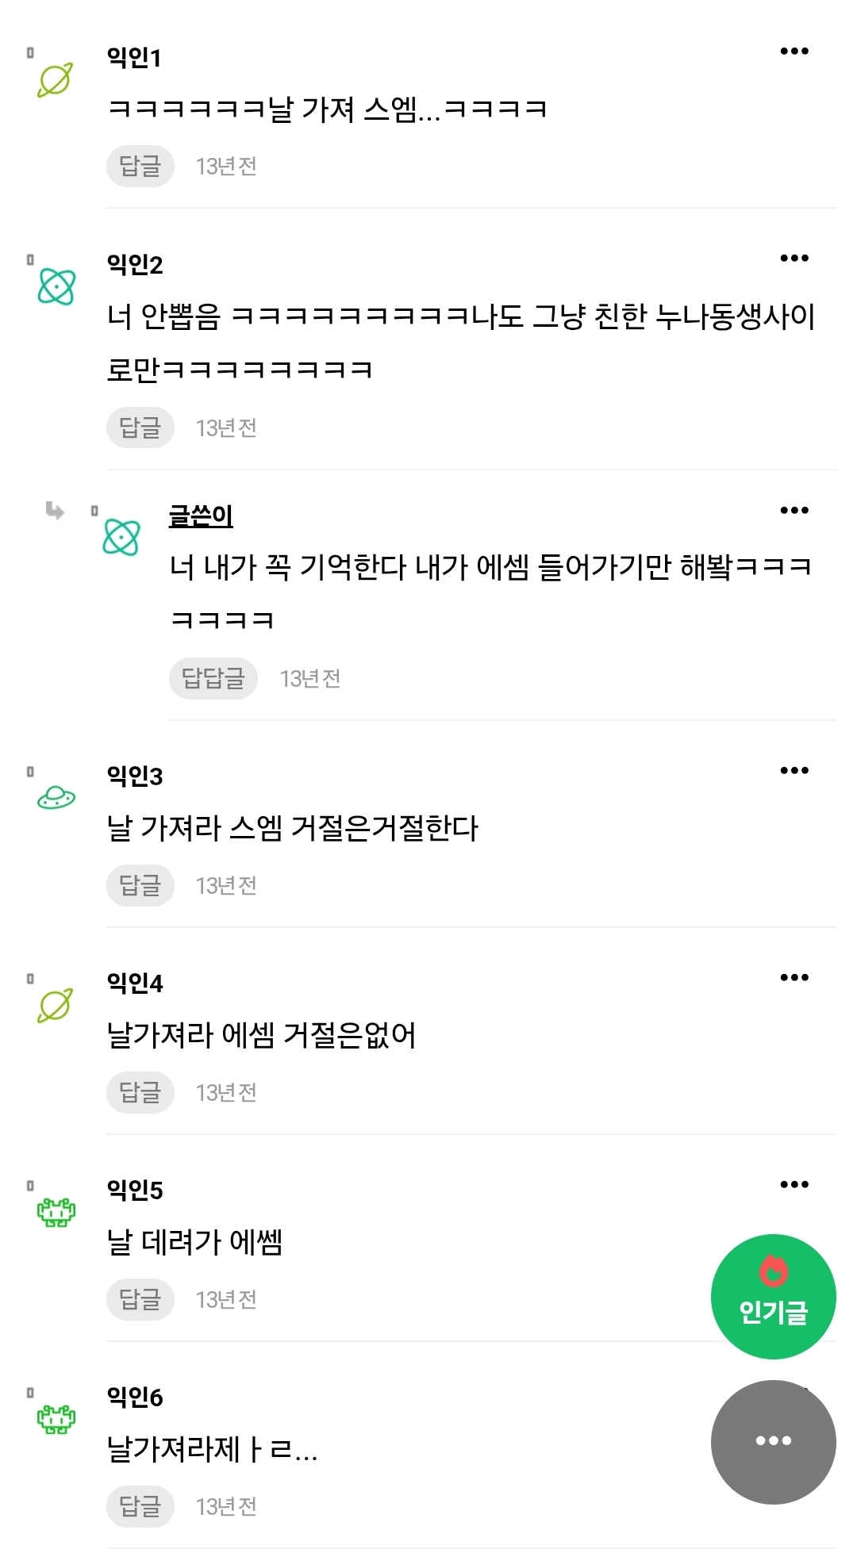857x1549 pixels.
Task: Click the atom avatar of 익인2
Action: pos(55,287)
